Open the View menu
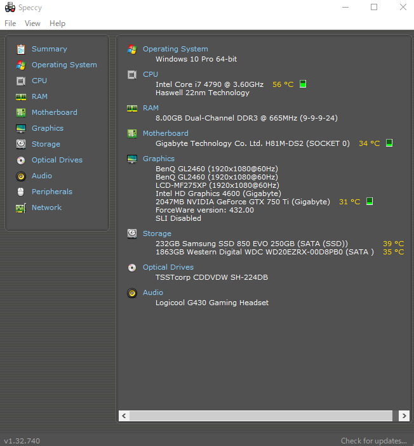414x446 pixels. pos(32,23)
